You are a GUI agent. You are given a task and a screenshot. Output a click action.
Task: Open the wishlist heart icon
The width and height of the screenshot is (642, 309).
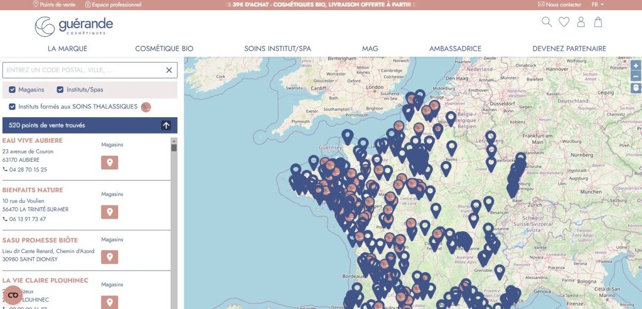564,22
